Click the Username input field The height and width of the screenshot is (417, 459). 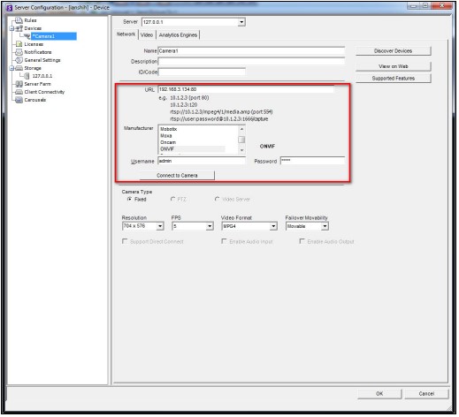pyautogui.click(x=202, y=161)
